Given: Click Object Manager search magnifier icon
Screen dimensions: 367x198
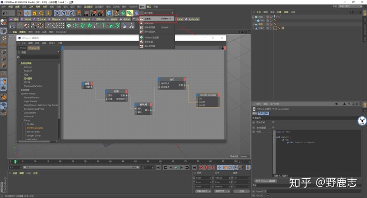Looking at the screenshot, I should (x=350, y=12).
